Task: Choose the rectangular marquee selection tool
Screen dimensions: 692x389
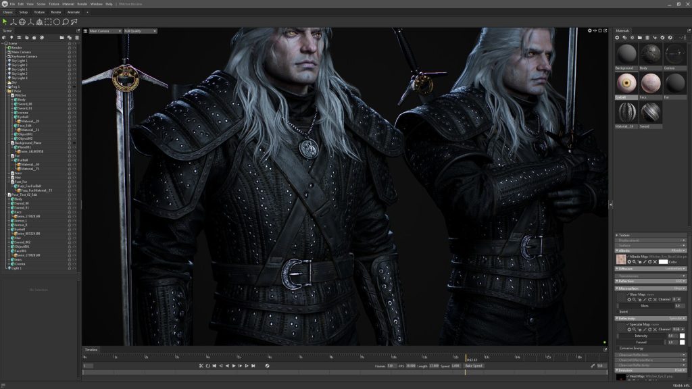Action: [x=48, y=22]
